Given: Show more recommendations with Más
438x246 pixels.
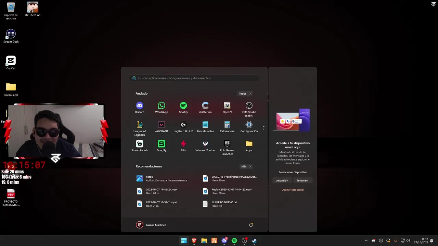Looking at the screenshot, I should pyautogui.click(x=246, y=166).
